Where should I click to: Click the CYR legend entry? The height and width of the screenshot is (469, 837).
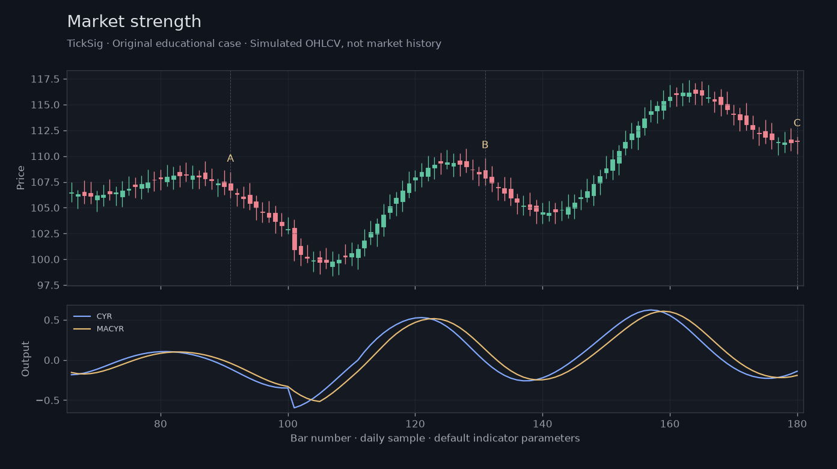[93, 316]
